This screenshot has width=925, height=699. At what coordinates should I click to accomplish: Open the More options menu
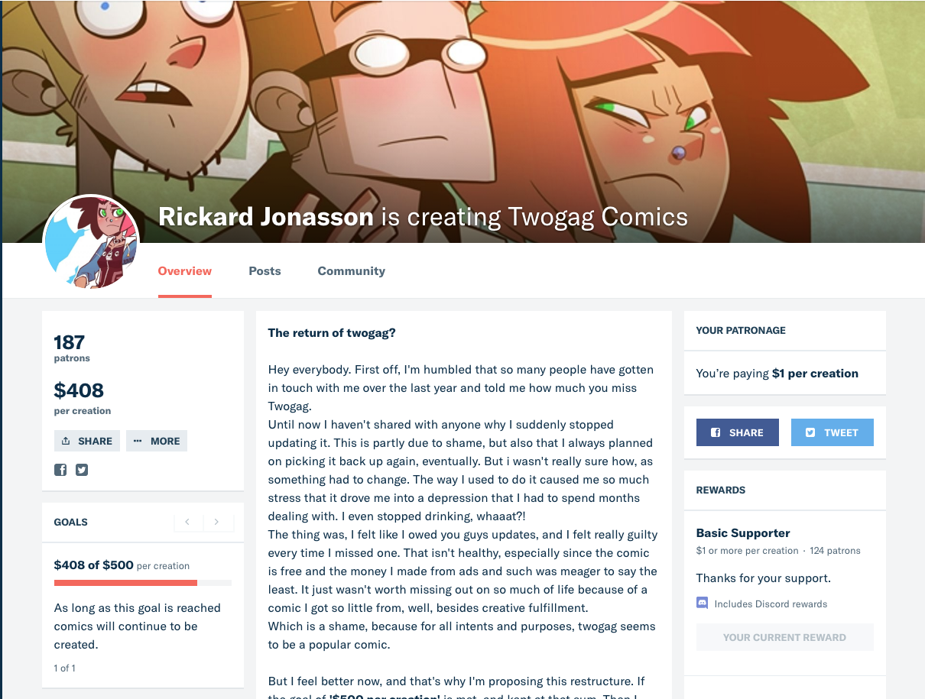click(x=157, y=441)
